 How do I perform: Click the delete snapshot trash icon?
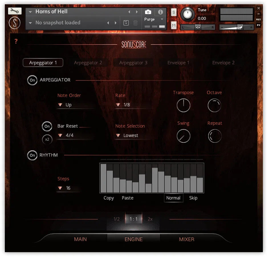coord(135,23)
